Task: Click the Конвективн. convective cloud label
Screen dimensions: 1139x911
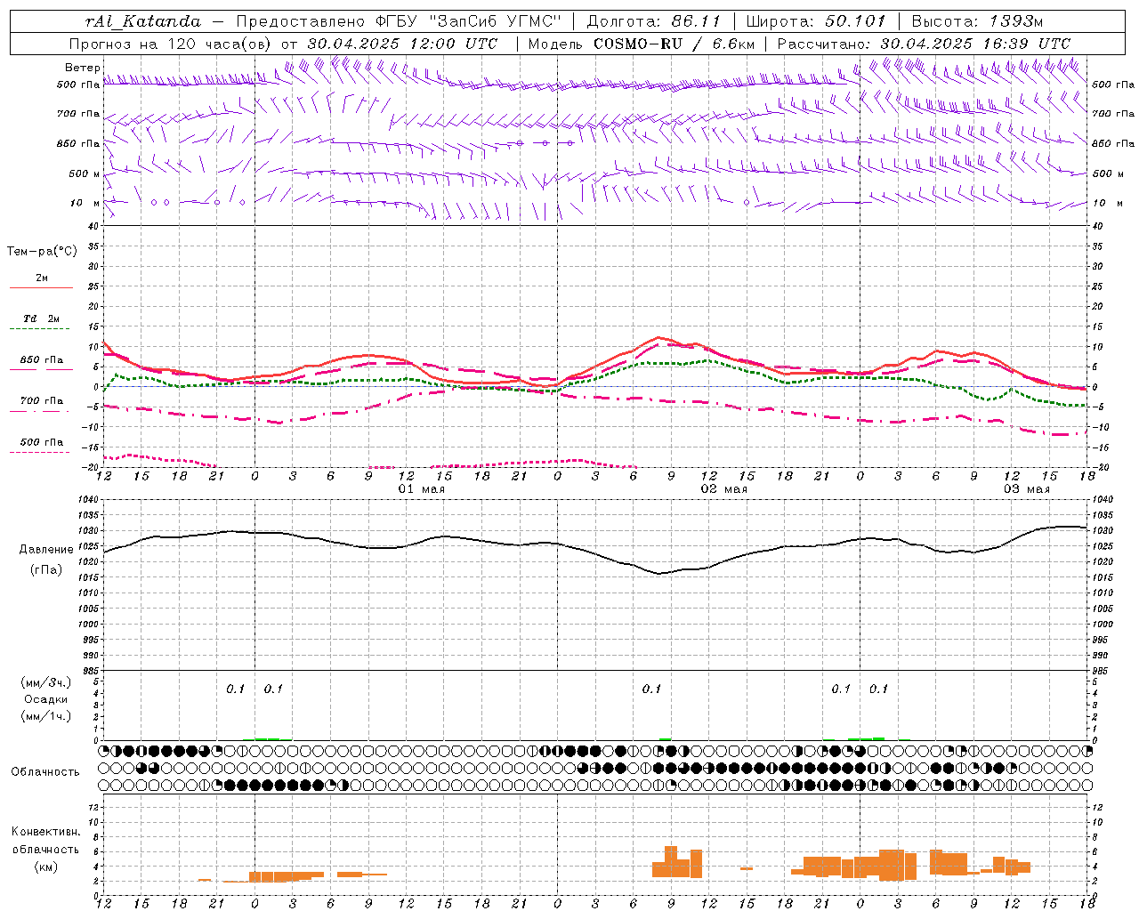Action: [46, 832]
